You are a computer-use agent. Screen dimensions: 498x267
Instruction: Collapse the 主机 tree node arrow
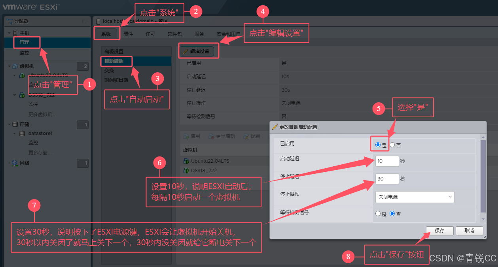pyautogui.click(x=9, y=33)
